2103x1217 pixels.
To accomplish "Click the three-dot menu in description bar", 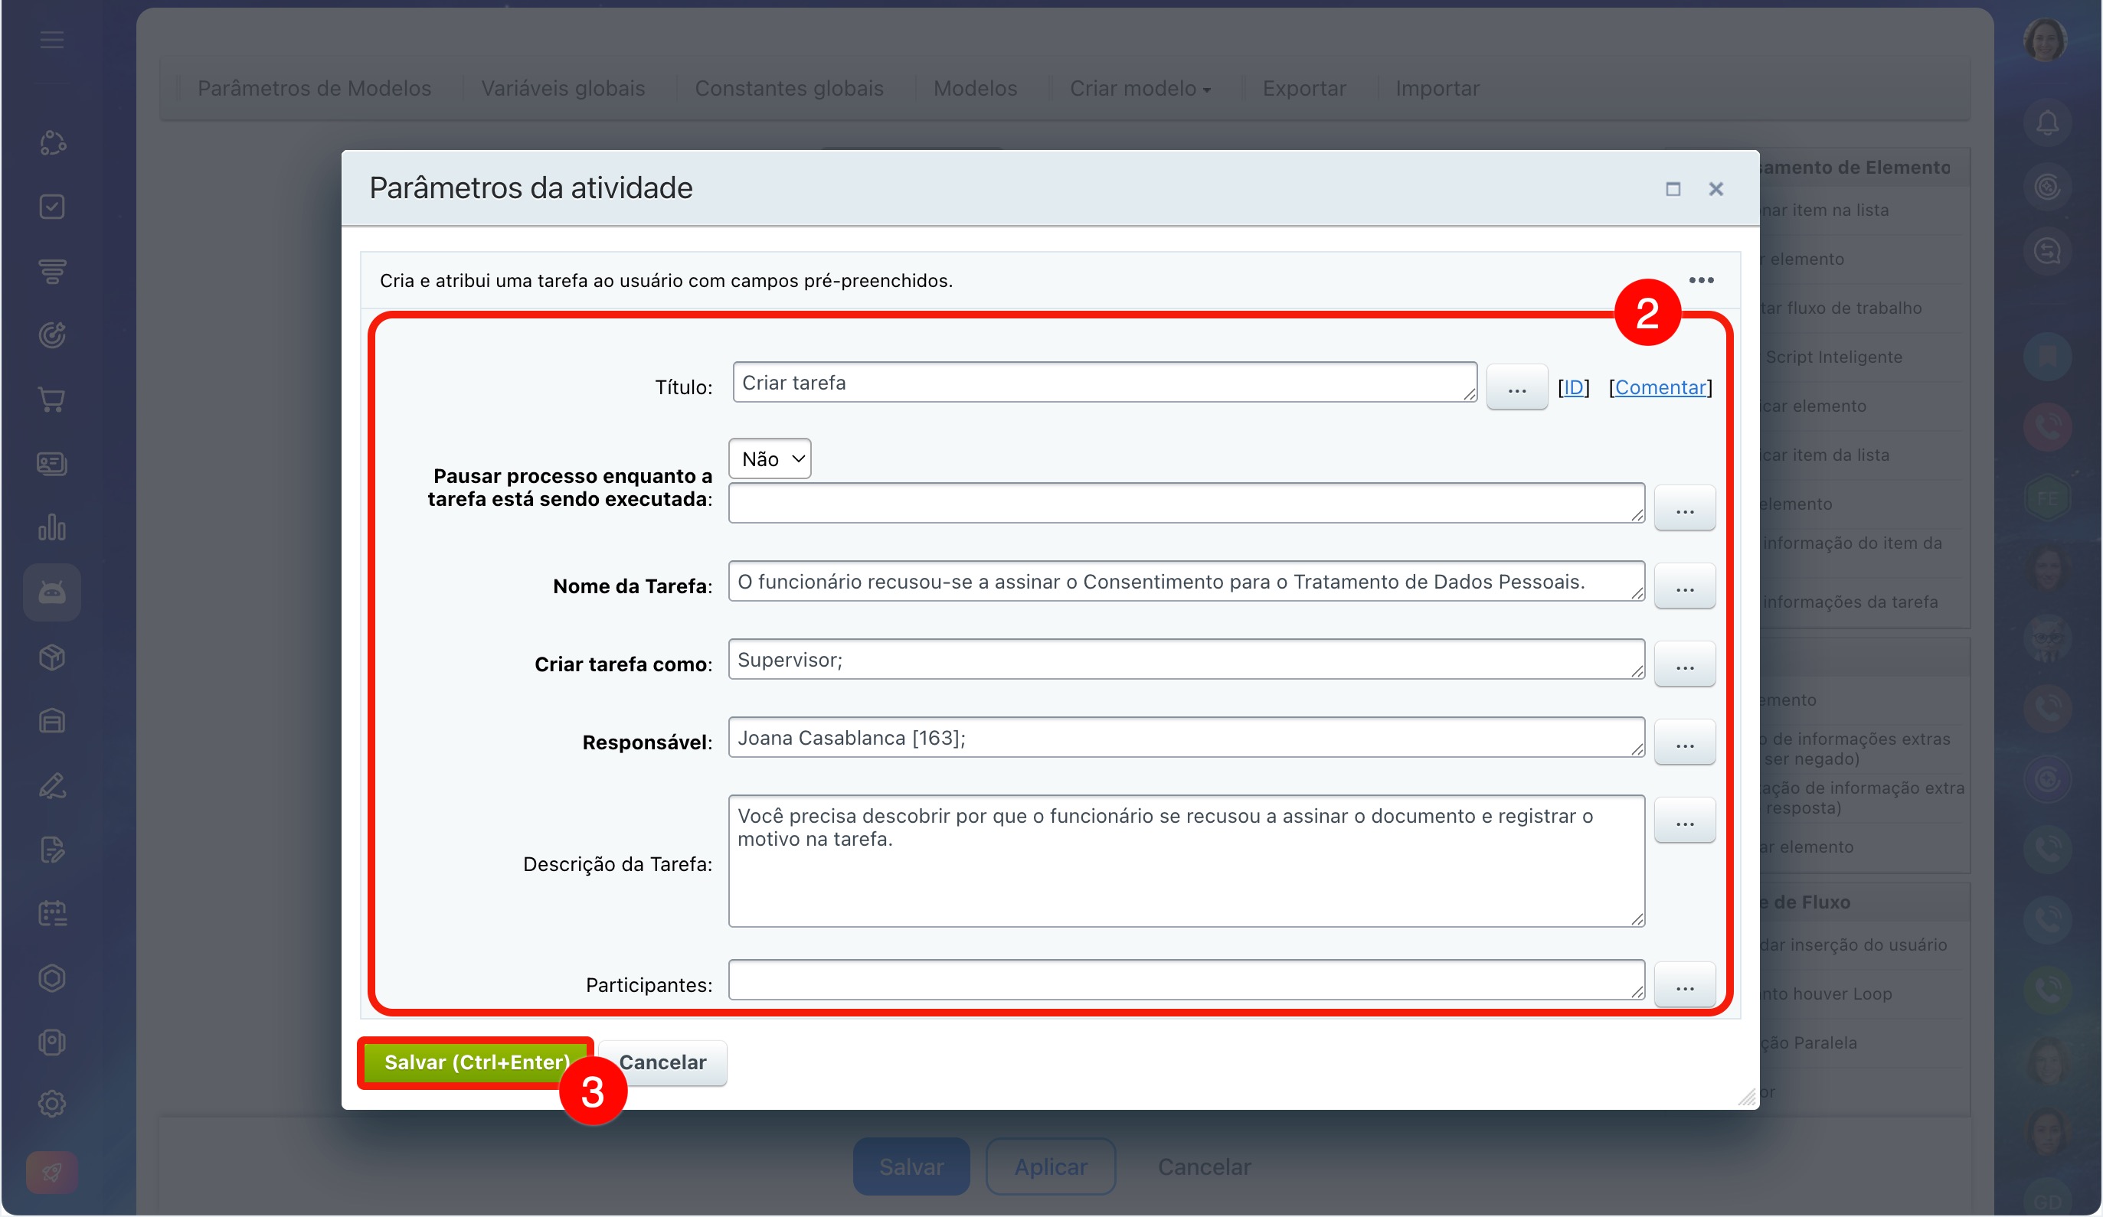I will tap(1701, 279).
